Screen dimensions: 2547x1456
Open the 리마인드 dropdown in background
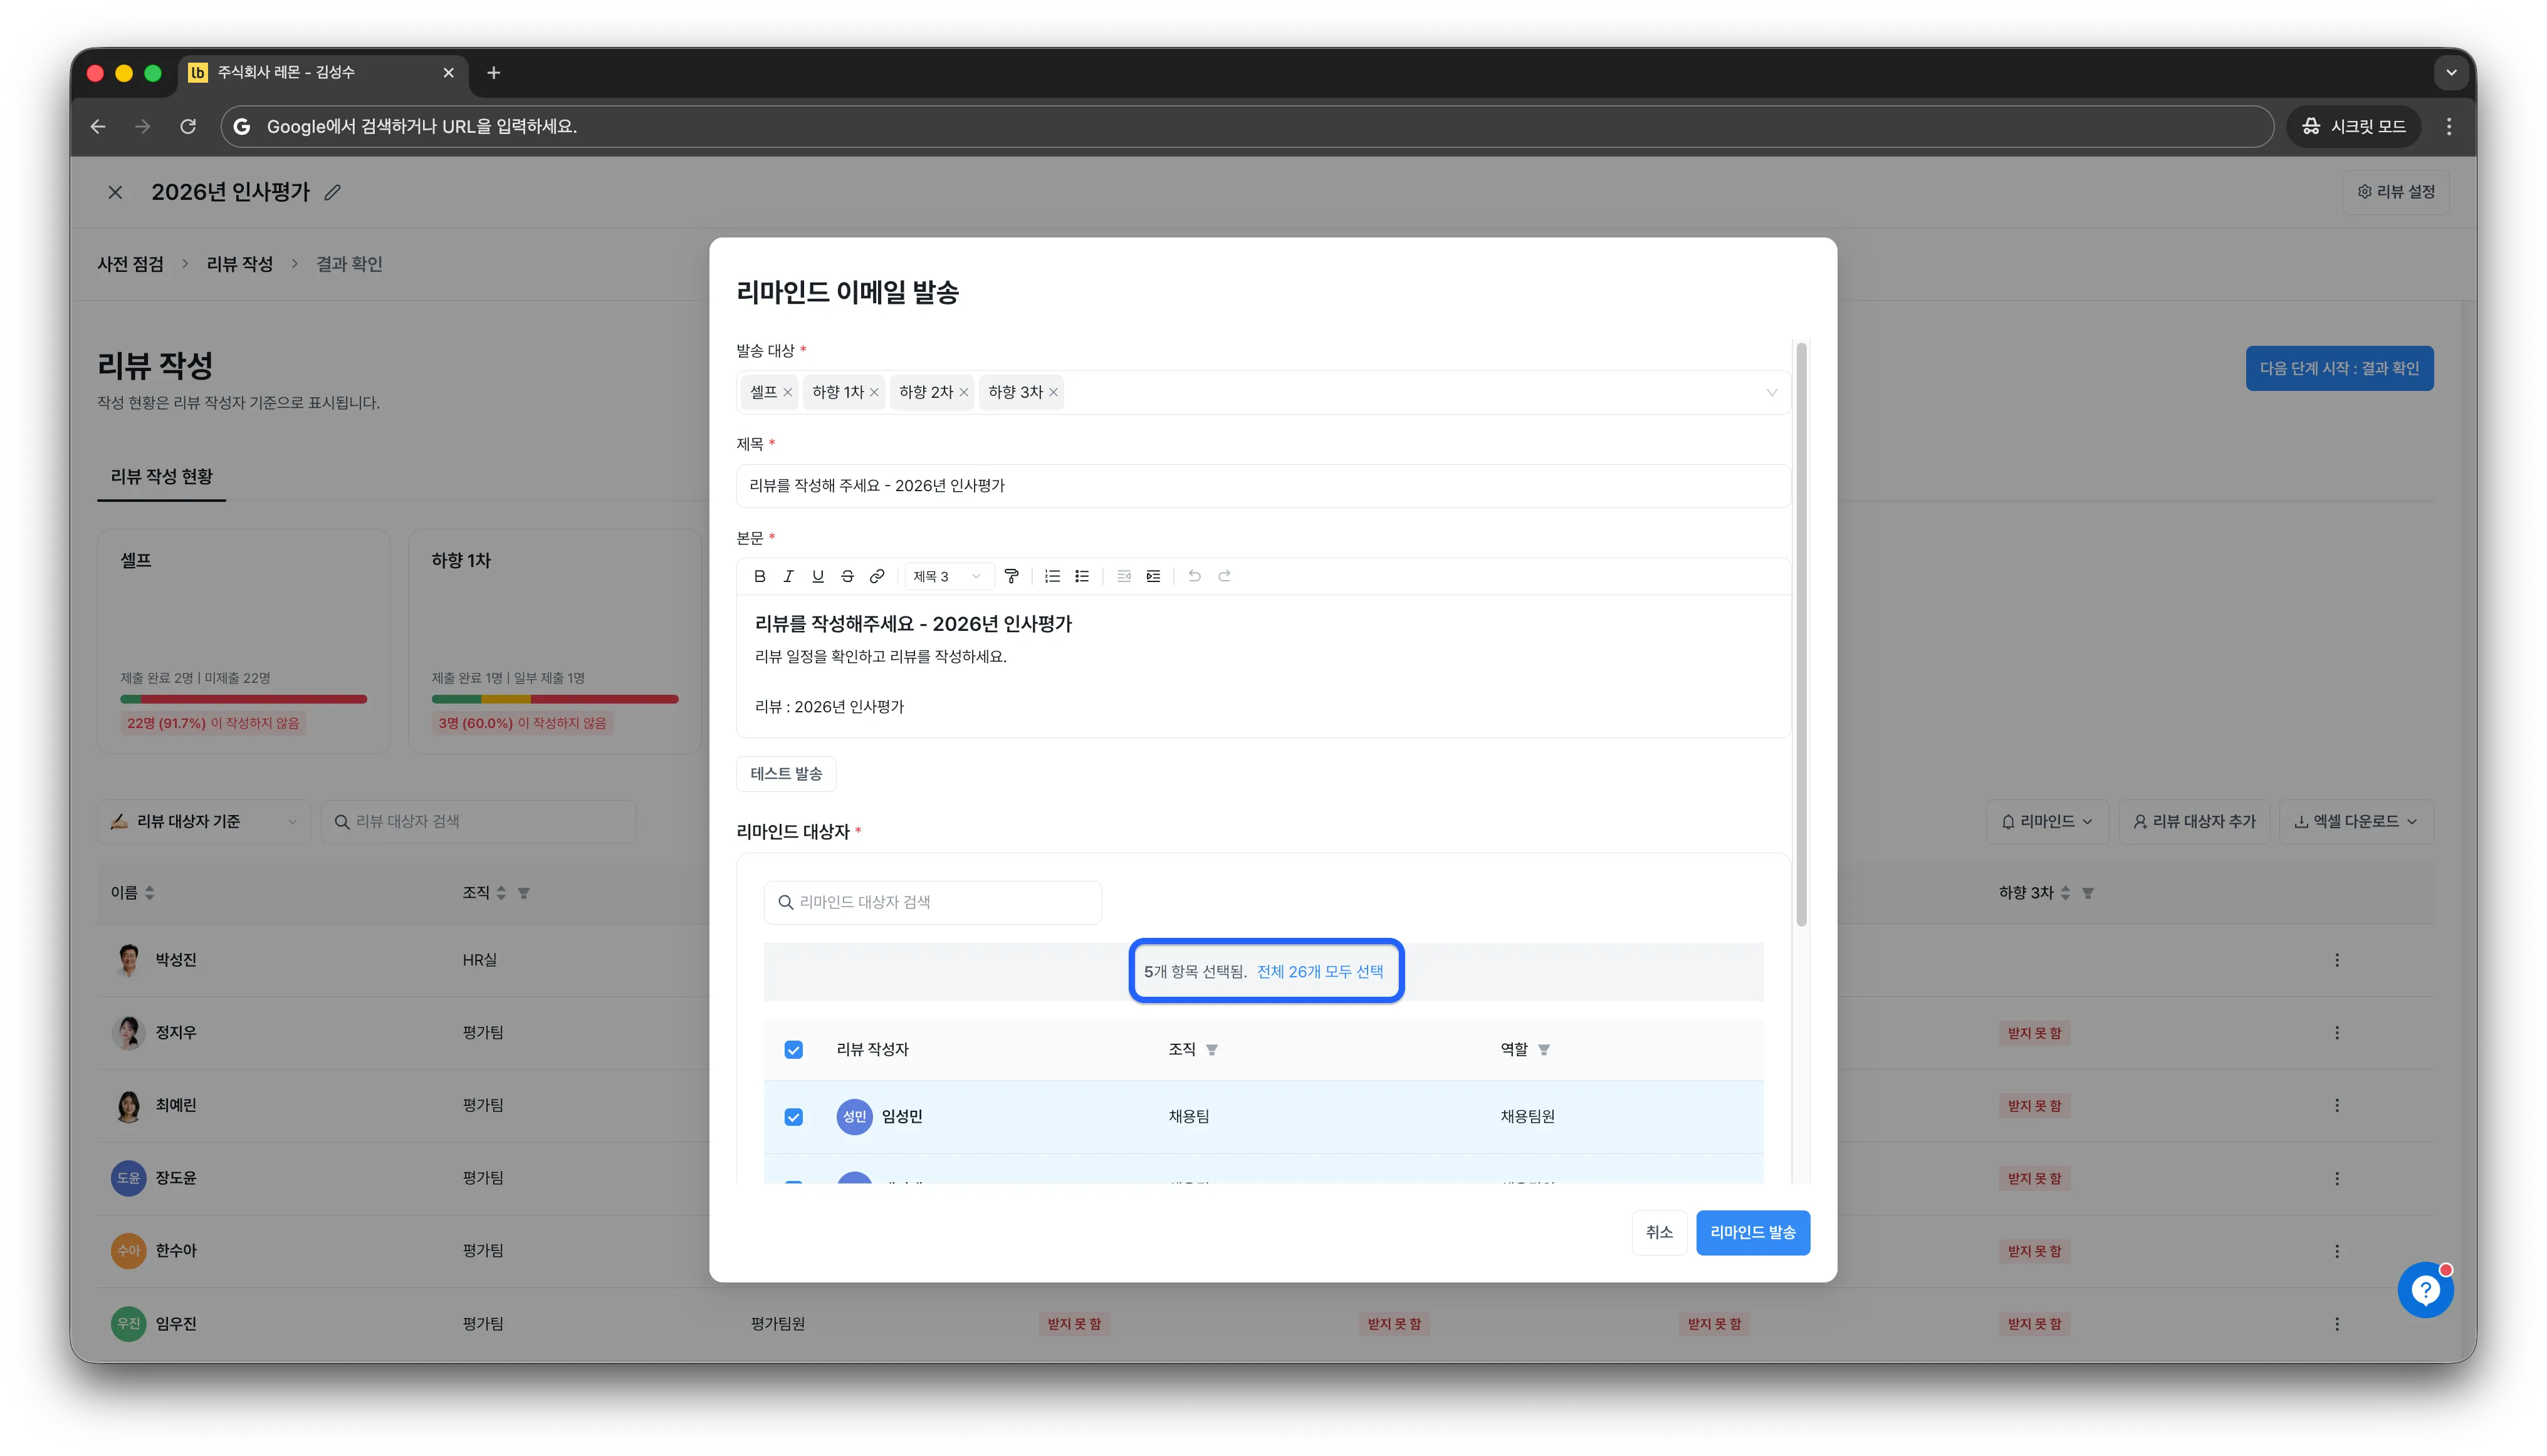[x=2047, y=821]
